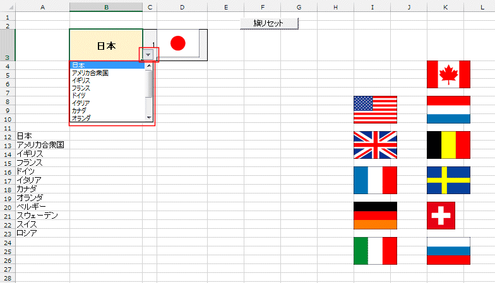The height and width of the screenshot is (283, 495).
Task: Click column K header
Action: [446, 8]
